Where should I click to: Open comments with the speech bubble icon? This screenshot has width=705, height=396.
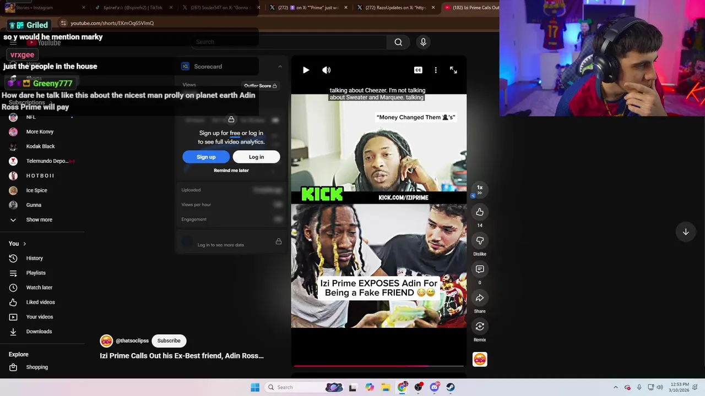[480, 269]
